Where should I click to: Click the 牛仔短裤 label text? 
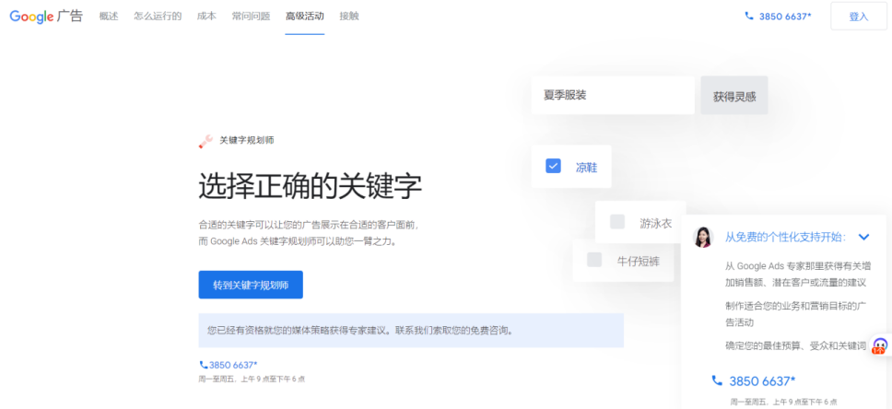click(639, 261)
